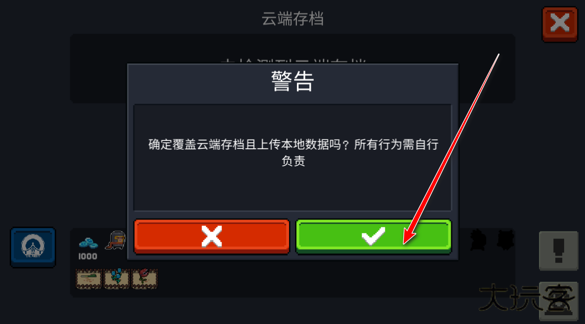Tap the blue temple emblem icon
Viewport: 585px width, 324px height.
point(33,248)
